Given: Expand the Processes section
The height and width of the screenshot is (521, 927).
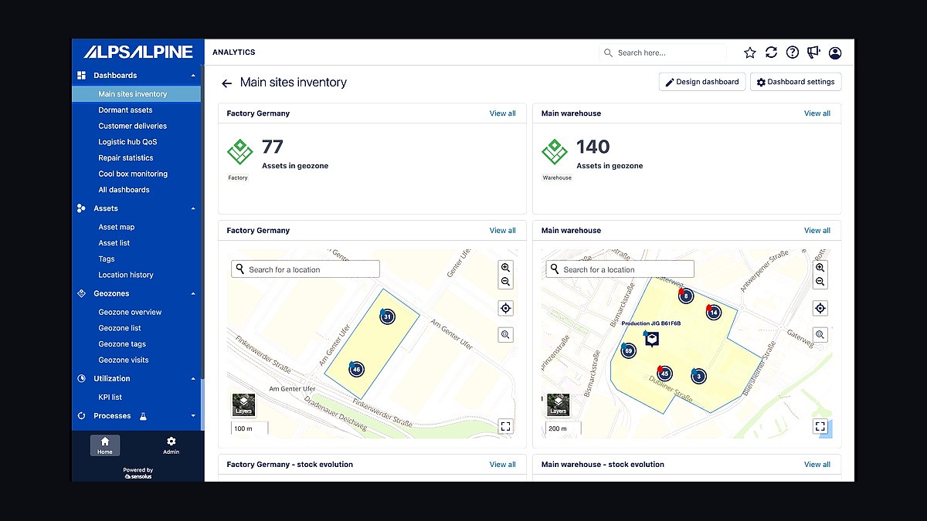Looking at the screenshot, I should [x=193, y=416].
